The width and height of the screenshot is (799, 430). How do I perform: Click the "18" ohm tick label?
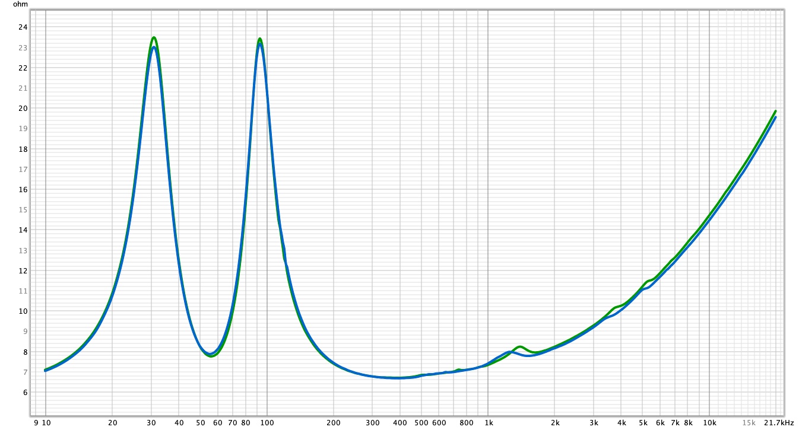coord(23,149)
